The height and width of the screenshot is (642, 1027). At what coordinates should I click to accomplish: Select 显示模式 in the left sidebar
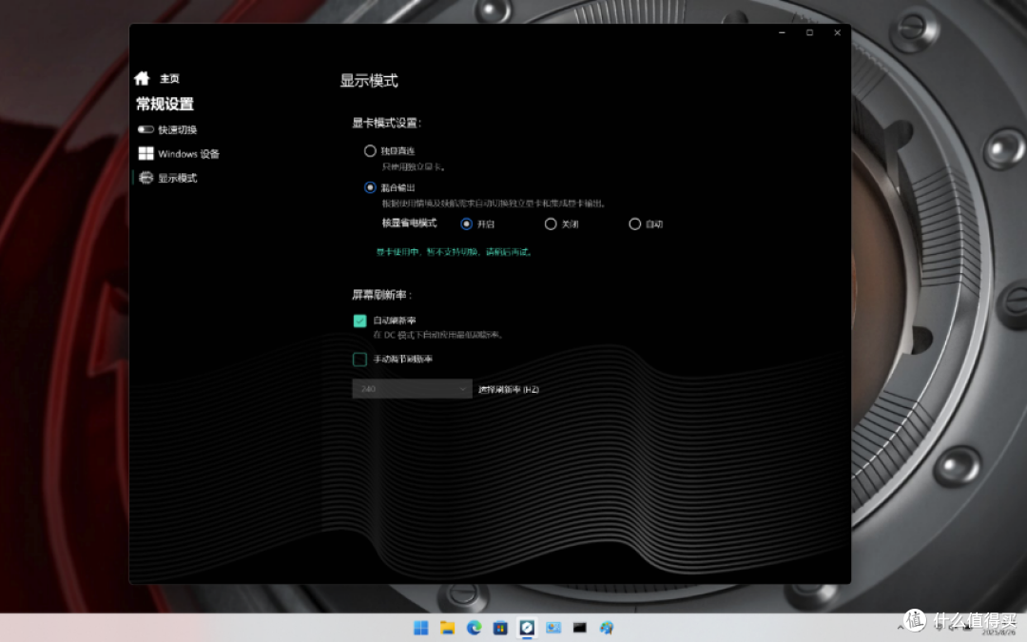pos(167,178)
